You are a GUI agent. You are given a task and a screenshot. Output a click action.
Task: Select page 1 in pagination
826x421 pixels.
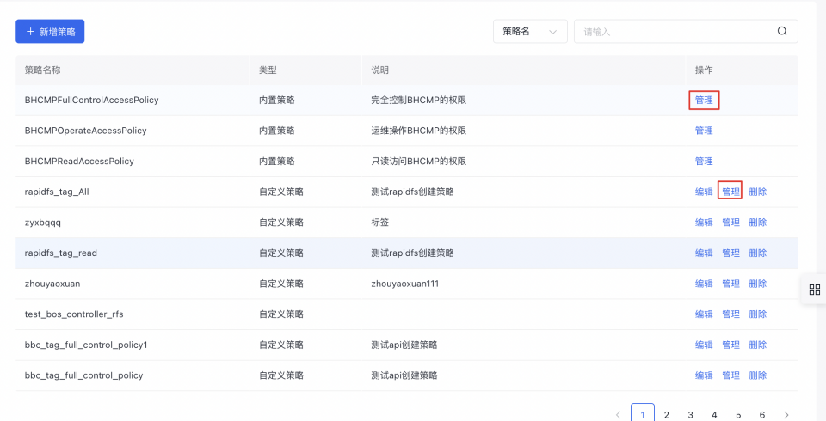tap(643, 413)
